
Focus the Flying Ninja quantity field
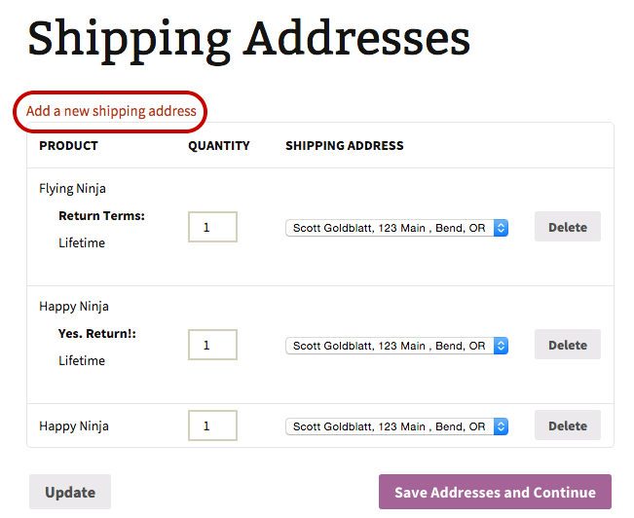coord(212,227)
